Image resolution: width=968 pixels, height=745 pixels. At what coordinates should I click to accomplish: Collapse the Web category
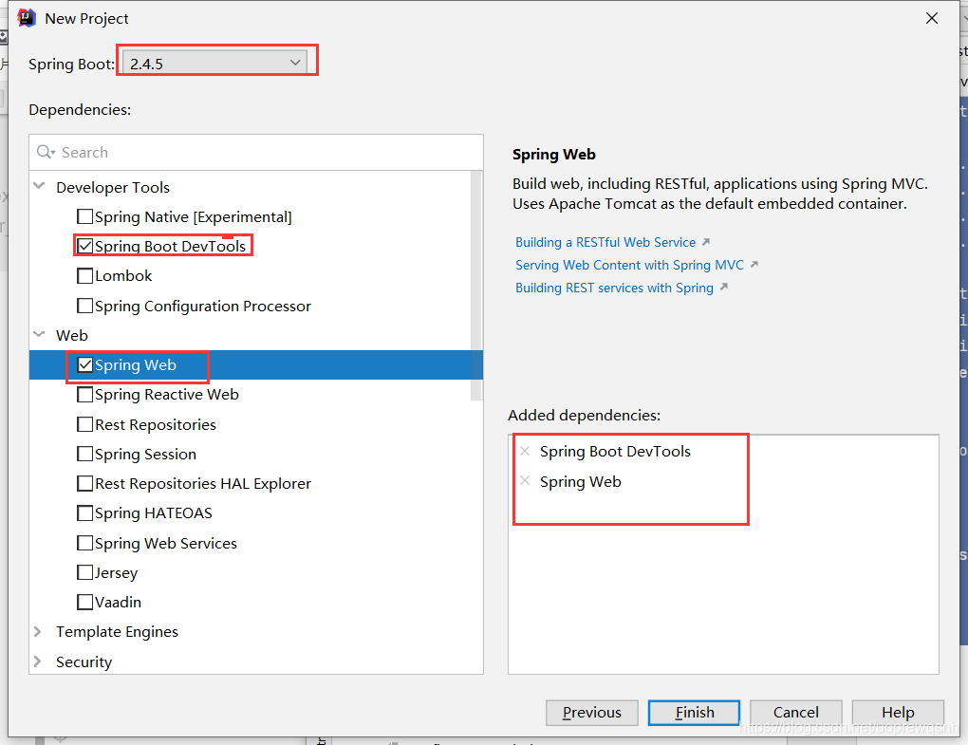pos(39,335)
